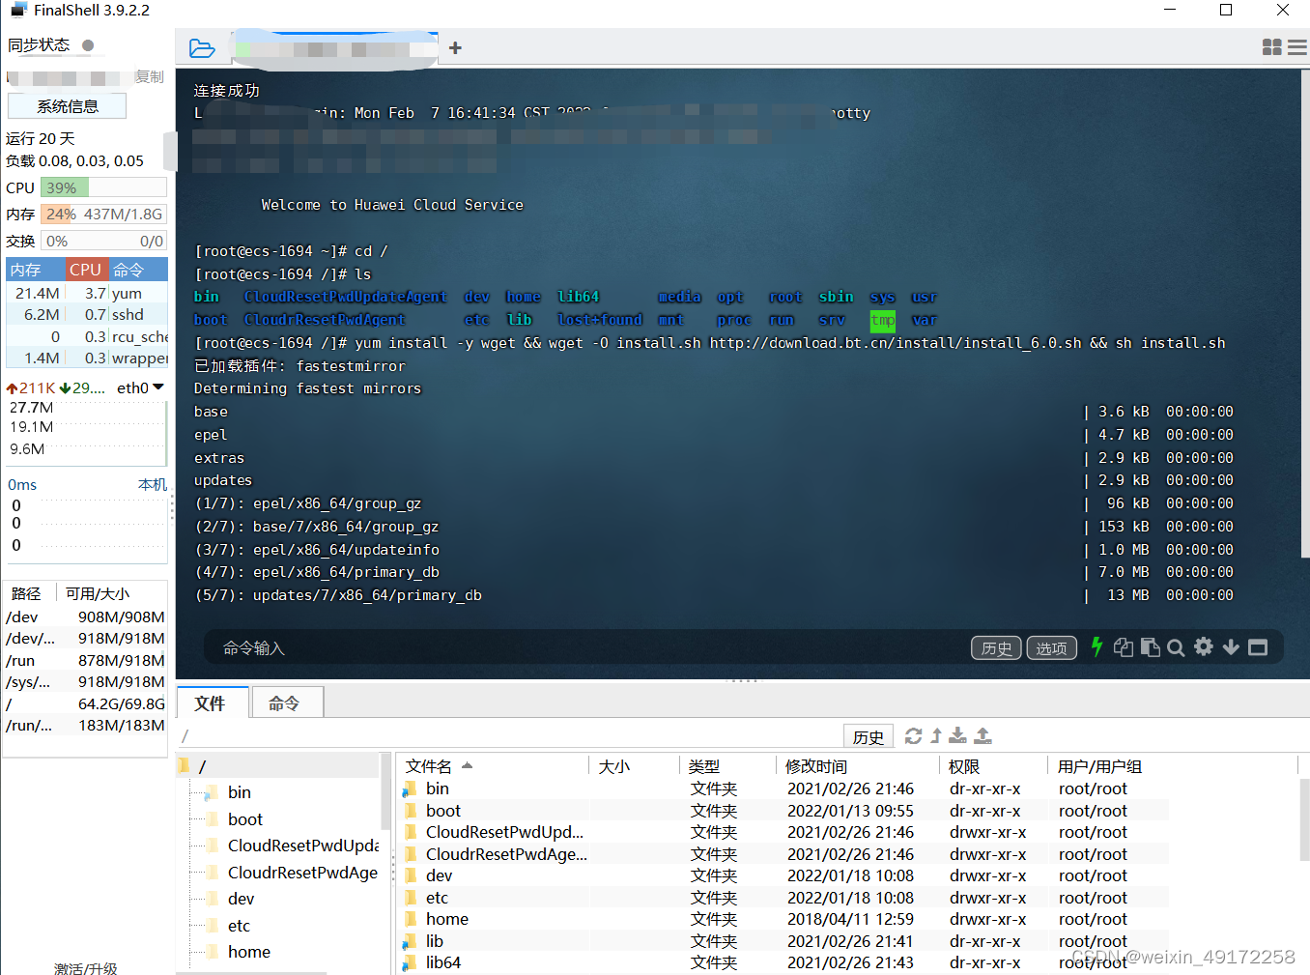
Task: Click folder icon of lib row
Action: [411, 941]
